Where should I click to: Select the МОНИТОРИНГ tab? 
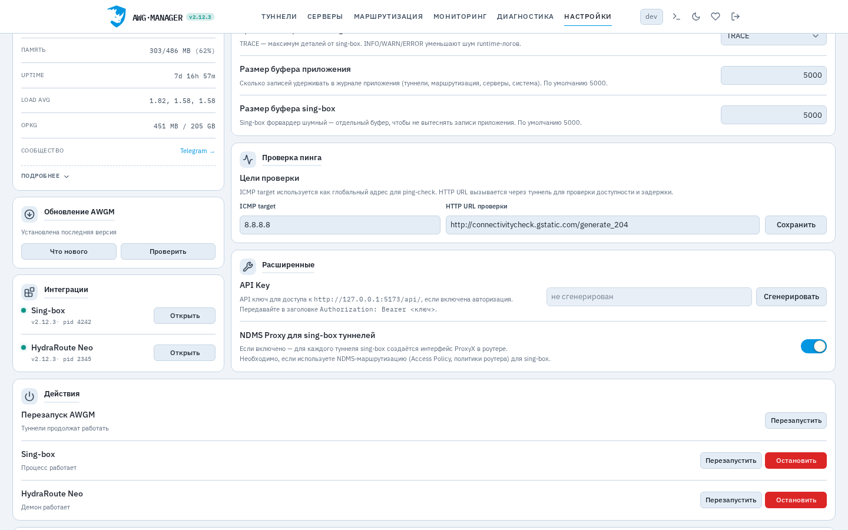tap(460, 16)
